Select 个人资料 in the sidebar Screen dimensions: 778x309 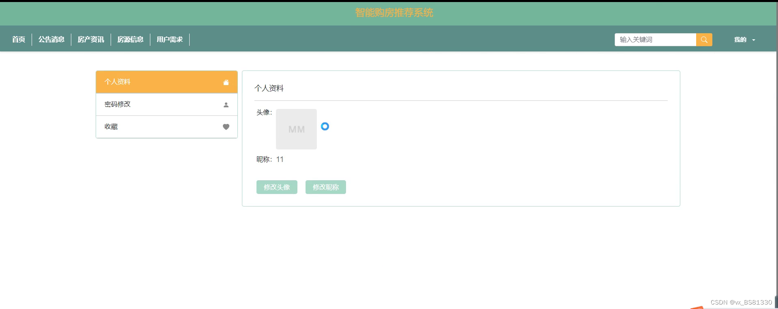tap(167, 82)
